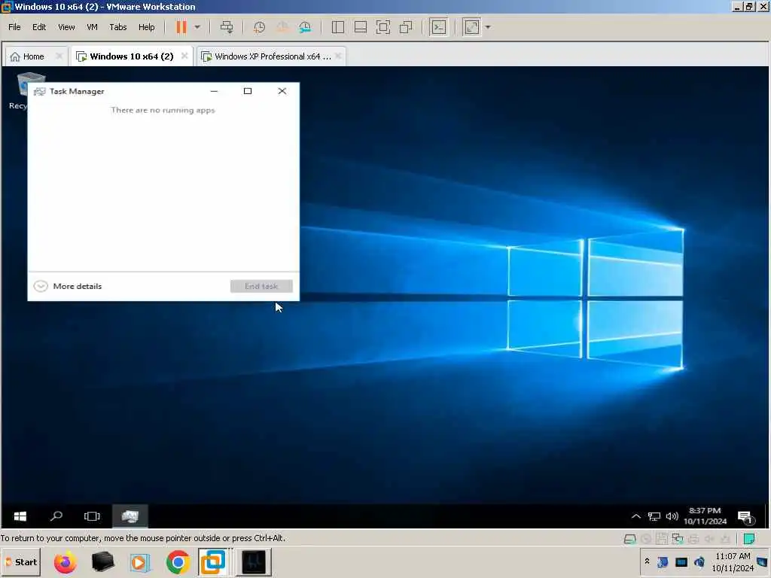Viewport: 771px width, 578px height.
Task: Click the black device icon on host taskbar
Action: point(102,561)
